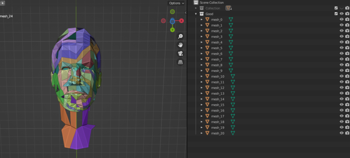Click the green Y axis gizmo handle
The image size is (350, 158).
click(x=172, y=30)
